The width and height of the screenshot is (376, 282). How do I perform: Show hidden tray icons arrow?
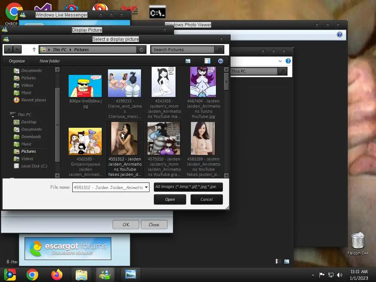pos(313,275)
